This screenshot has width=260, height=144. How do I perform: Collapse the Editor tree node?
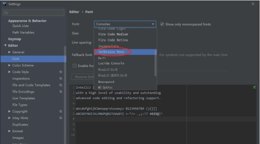tap(5, 45)
